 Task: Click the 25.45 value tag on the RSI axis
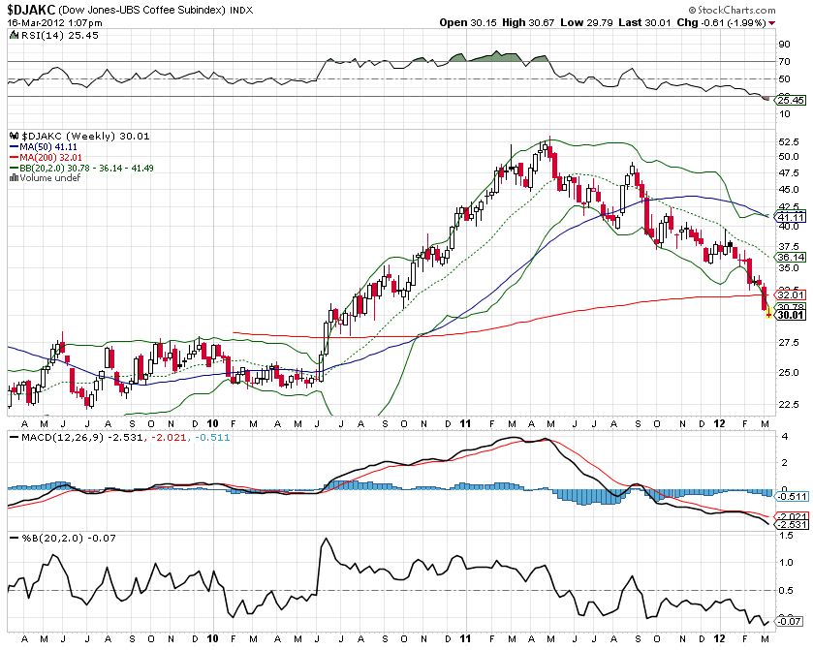[790, 100]
